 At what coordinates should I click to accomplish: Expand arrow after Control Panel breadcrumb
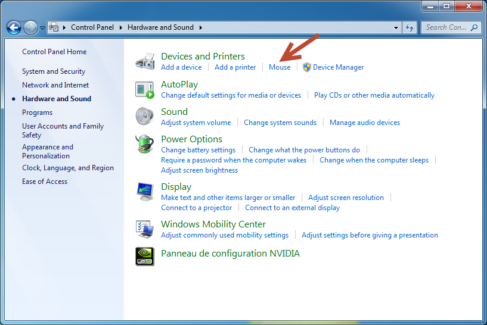click(121, 27)
